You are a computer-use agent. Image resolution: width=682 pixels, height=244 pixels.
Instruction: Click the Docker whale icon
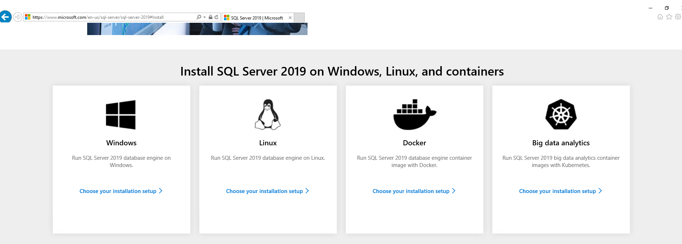pos(415,114)
